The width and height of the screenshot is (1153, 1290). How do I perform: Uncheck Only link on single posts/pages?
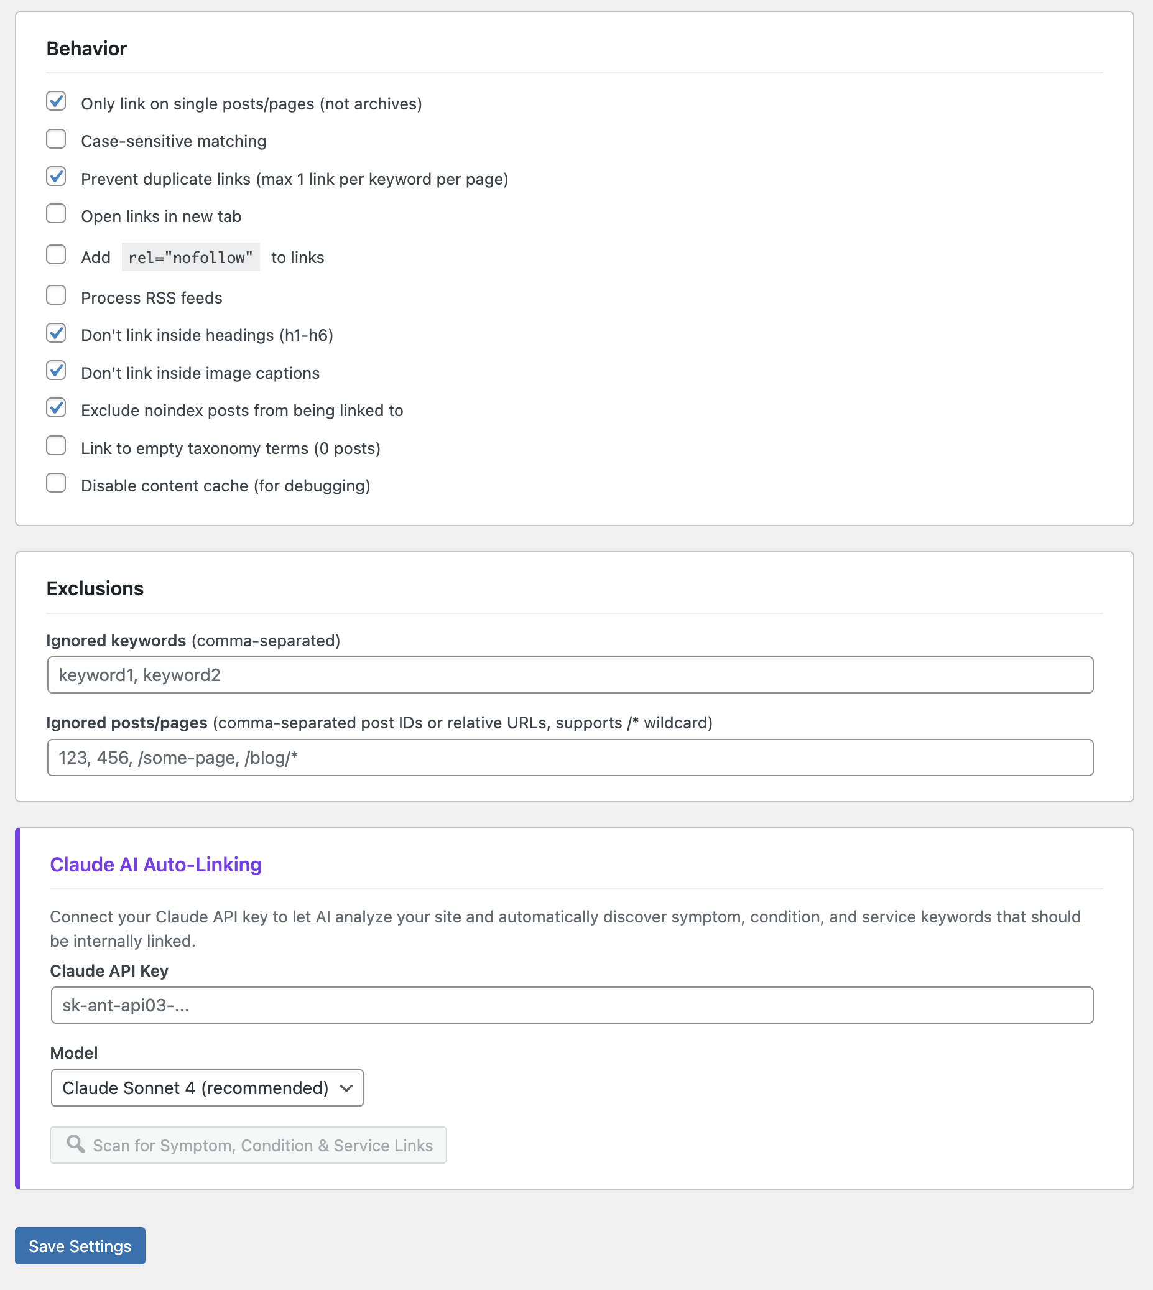tap(56, 101)
